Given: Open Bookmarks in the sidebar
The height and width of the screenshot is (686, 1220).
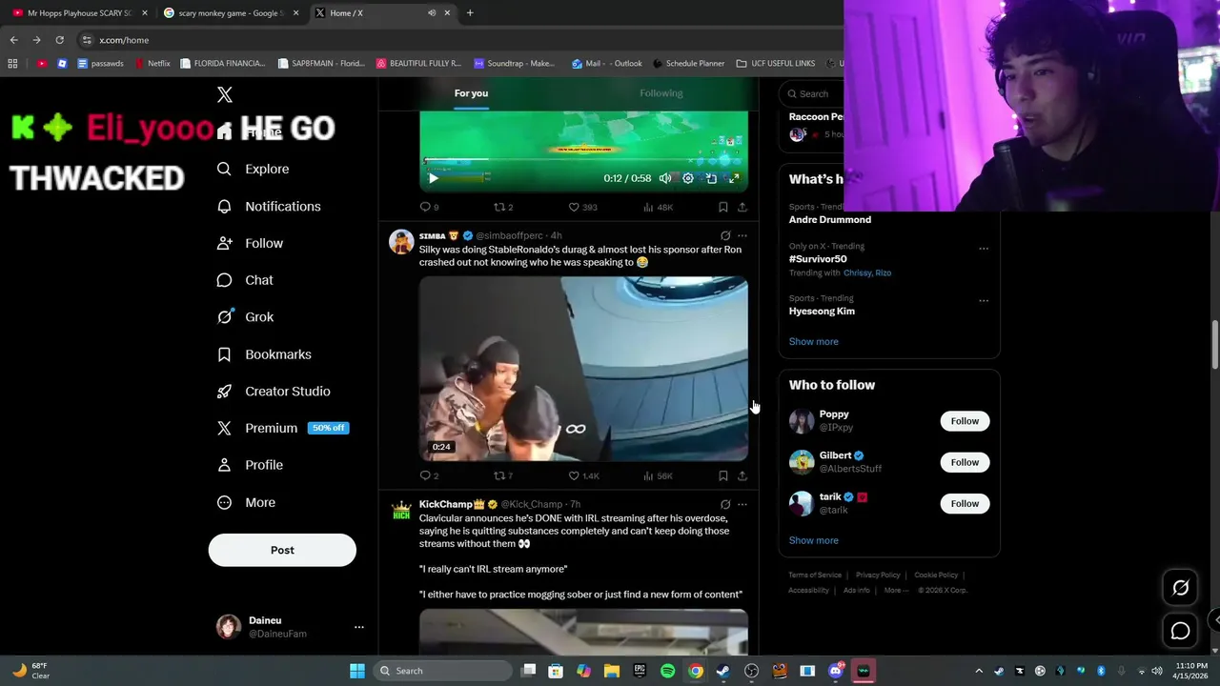Looking at the screenshot, I should click(x=264, y=354).
